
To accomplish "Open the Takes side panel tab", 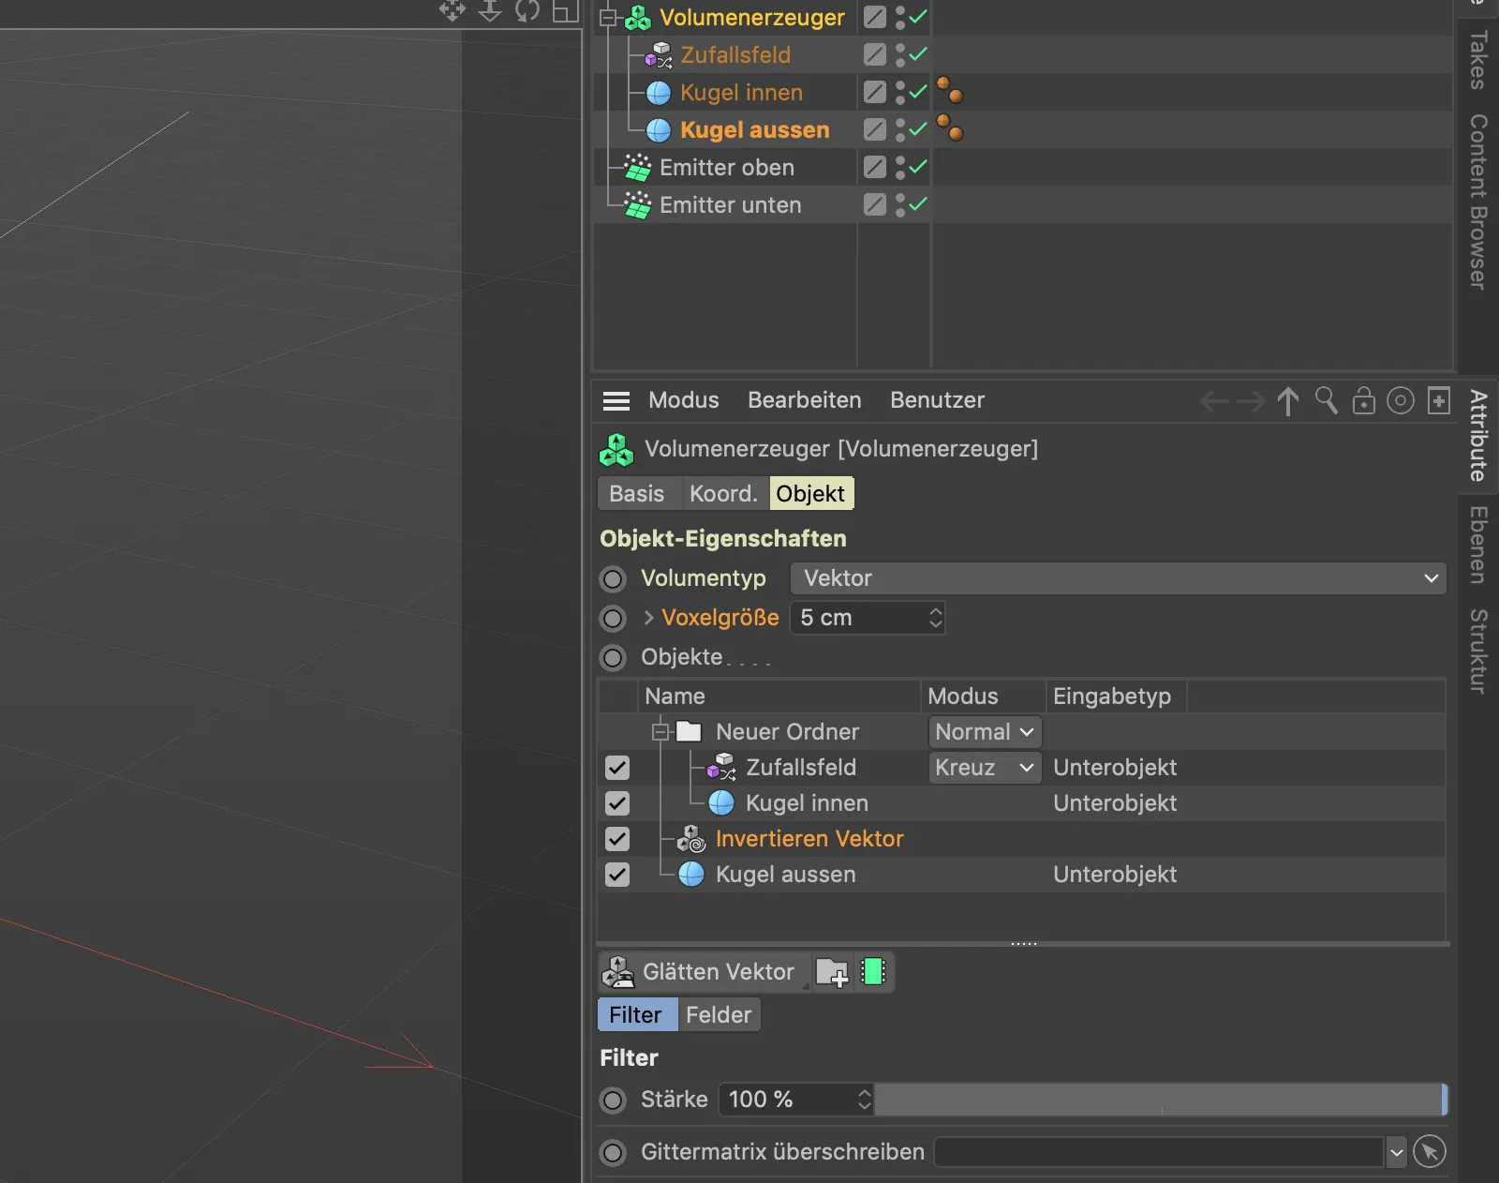I will pos(1478,60).
